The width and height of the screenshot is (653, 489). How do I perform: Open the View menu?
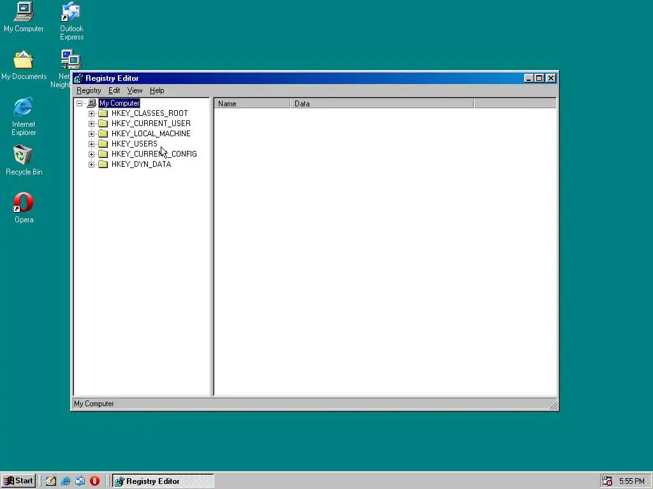tap(135, 90)
